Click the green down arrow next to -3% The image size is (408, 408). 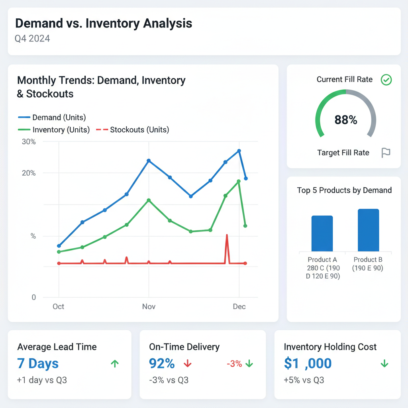(249, 363)
